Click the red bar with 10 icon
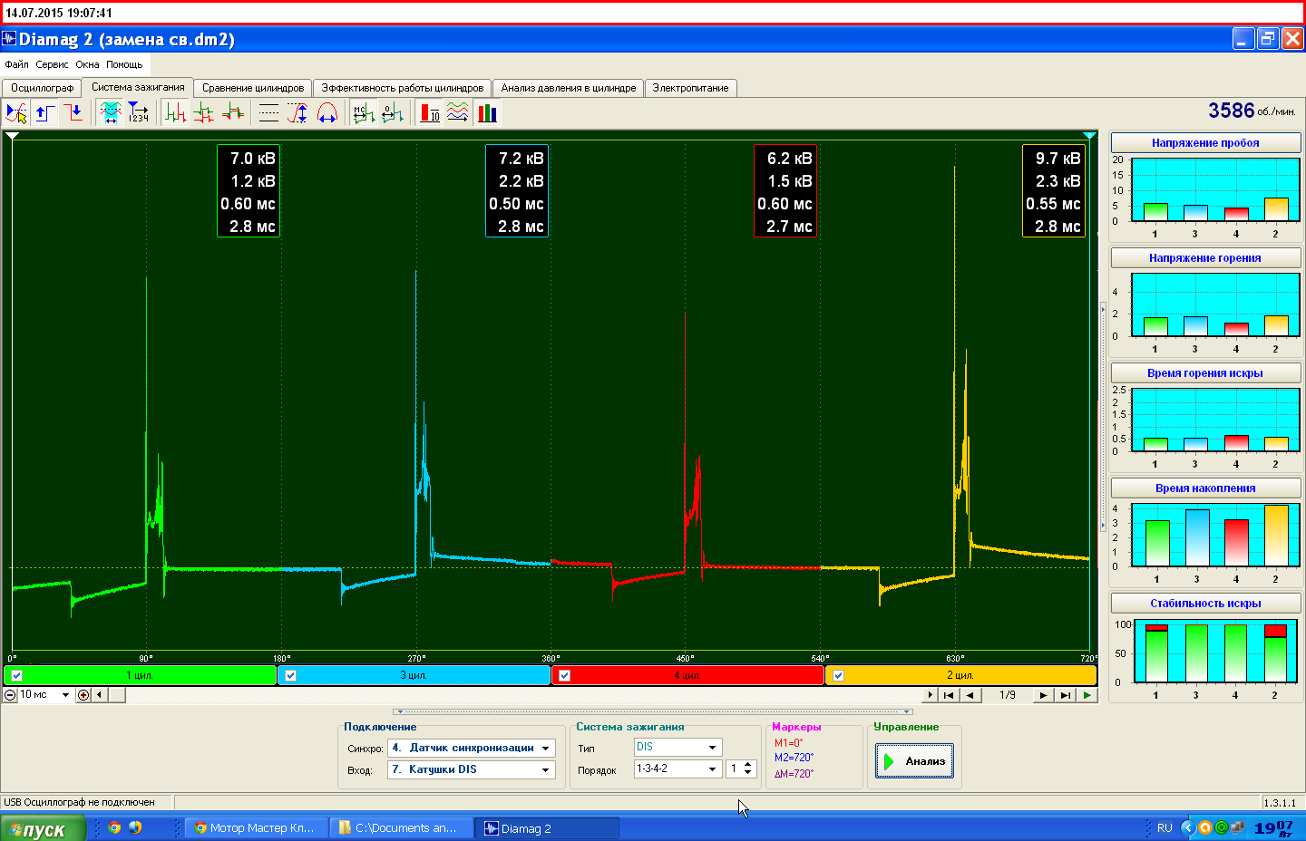Image resolution: width=1306 pixels, height=841 pixels. (430, 112)
